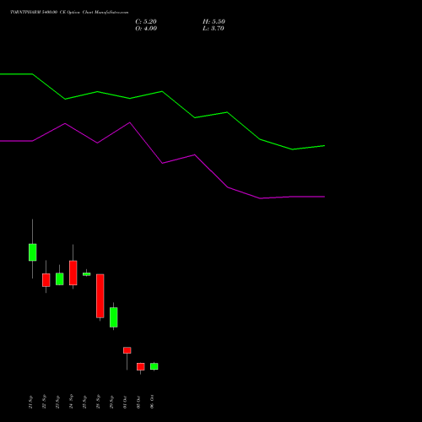The width and height of the screenshot is (422, 422).
Task: Click the 25 Sep date label
Action: click(85, 402)
